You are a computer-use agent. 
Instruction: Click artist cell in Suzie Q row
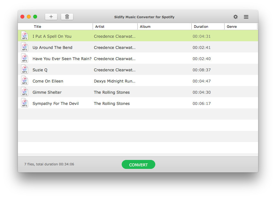click(115, 70)
